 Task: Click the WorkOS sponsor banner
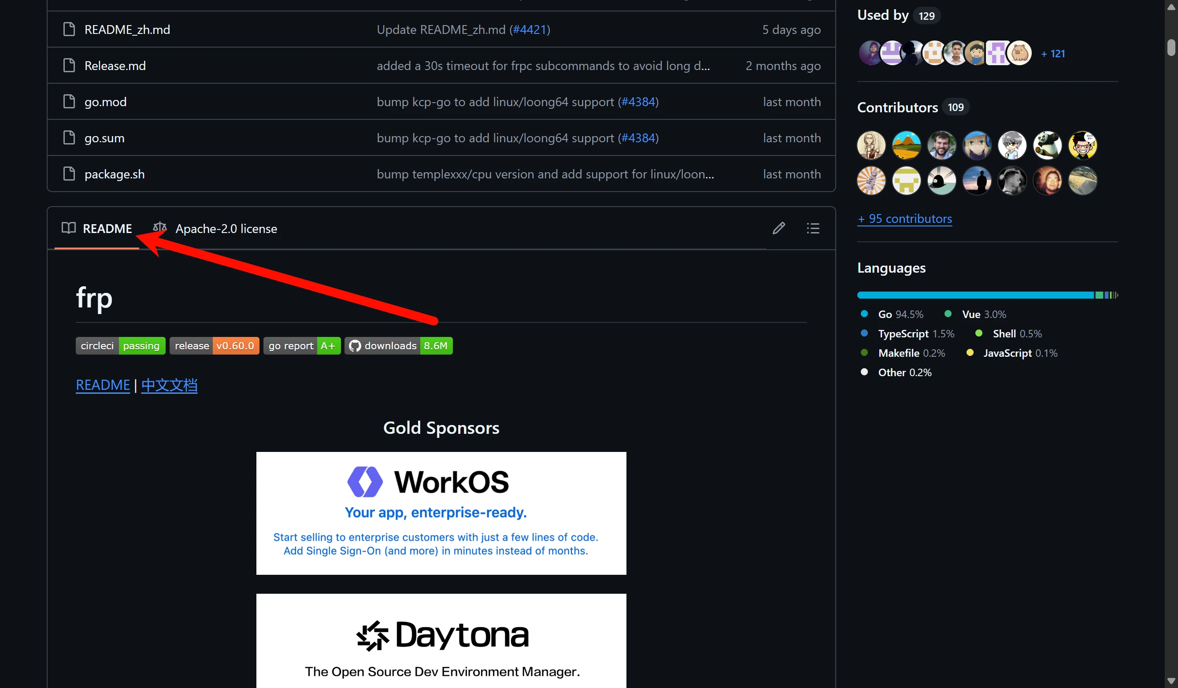(441, 513)
